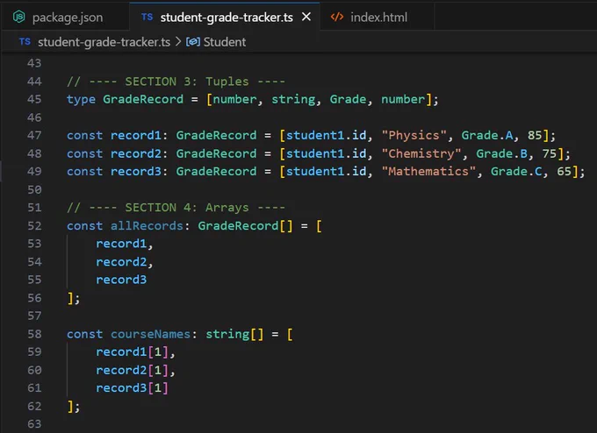Click record2 on line 54
Viewport: 597px width, 433px height.
coord(121,262)
